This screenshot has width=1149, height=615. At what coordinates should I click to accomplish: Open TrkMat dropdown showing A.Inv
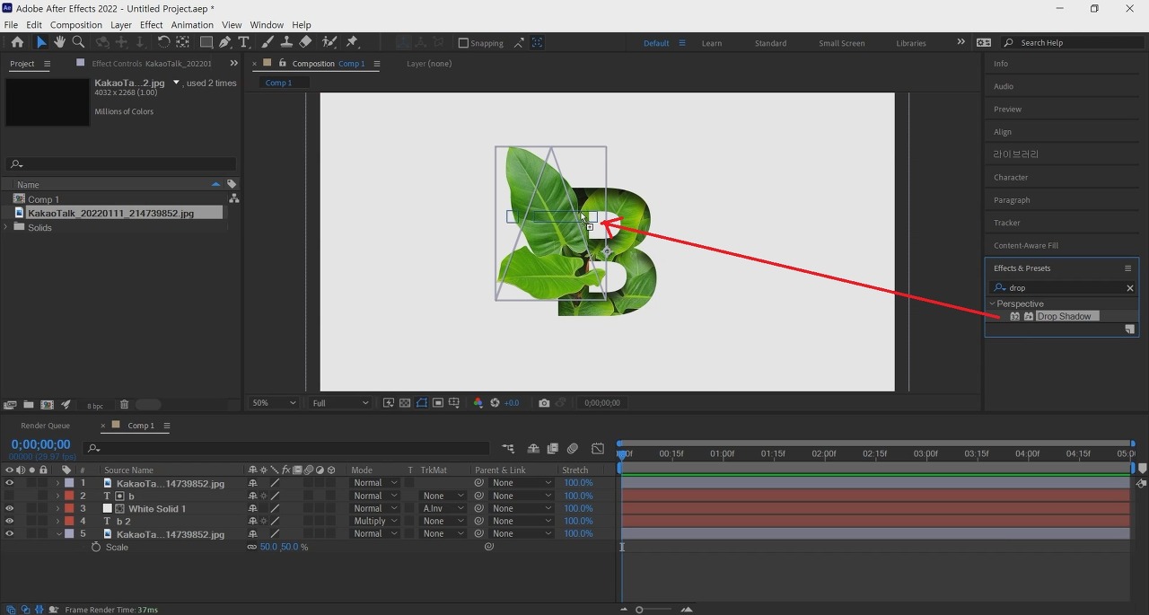pos(443,508)
